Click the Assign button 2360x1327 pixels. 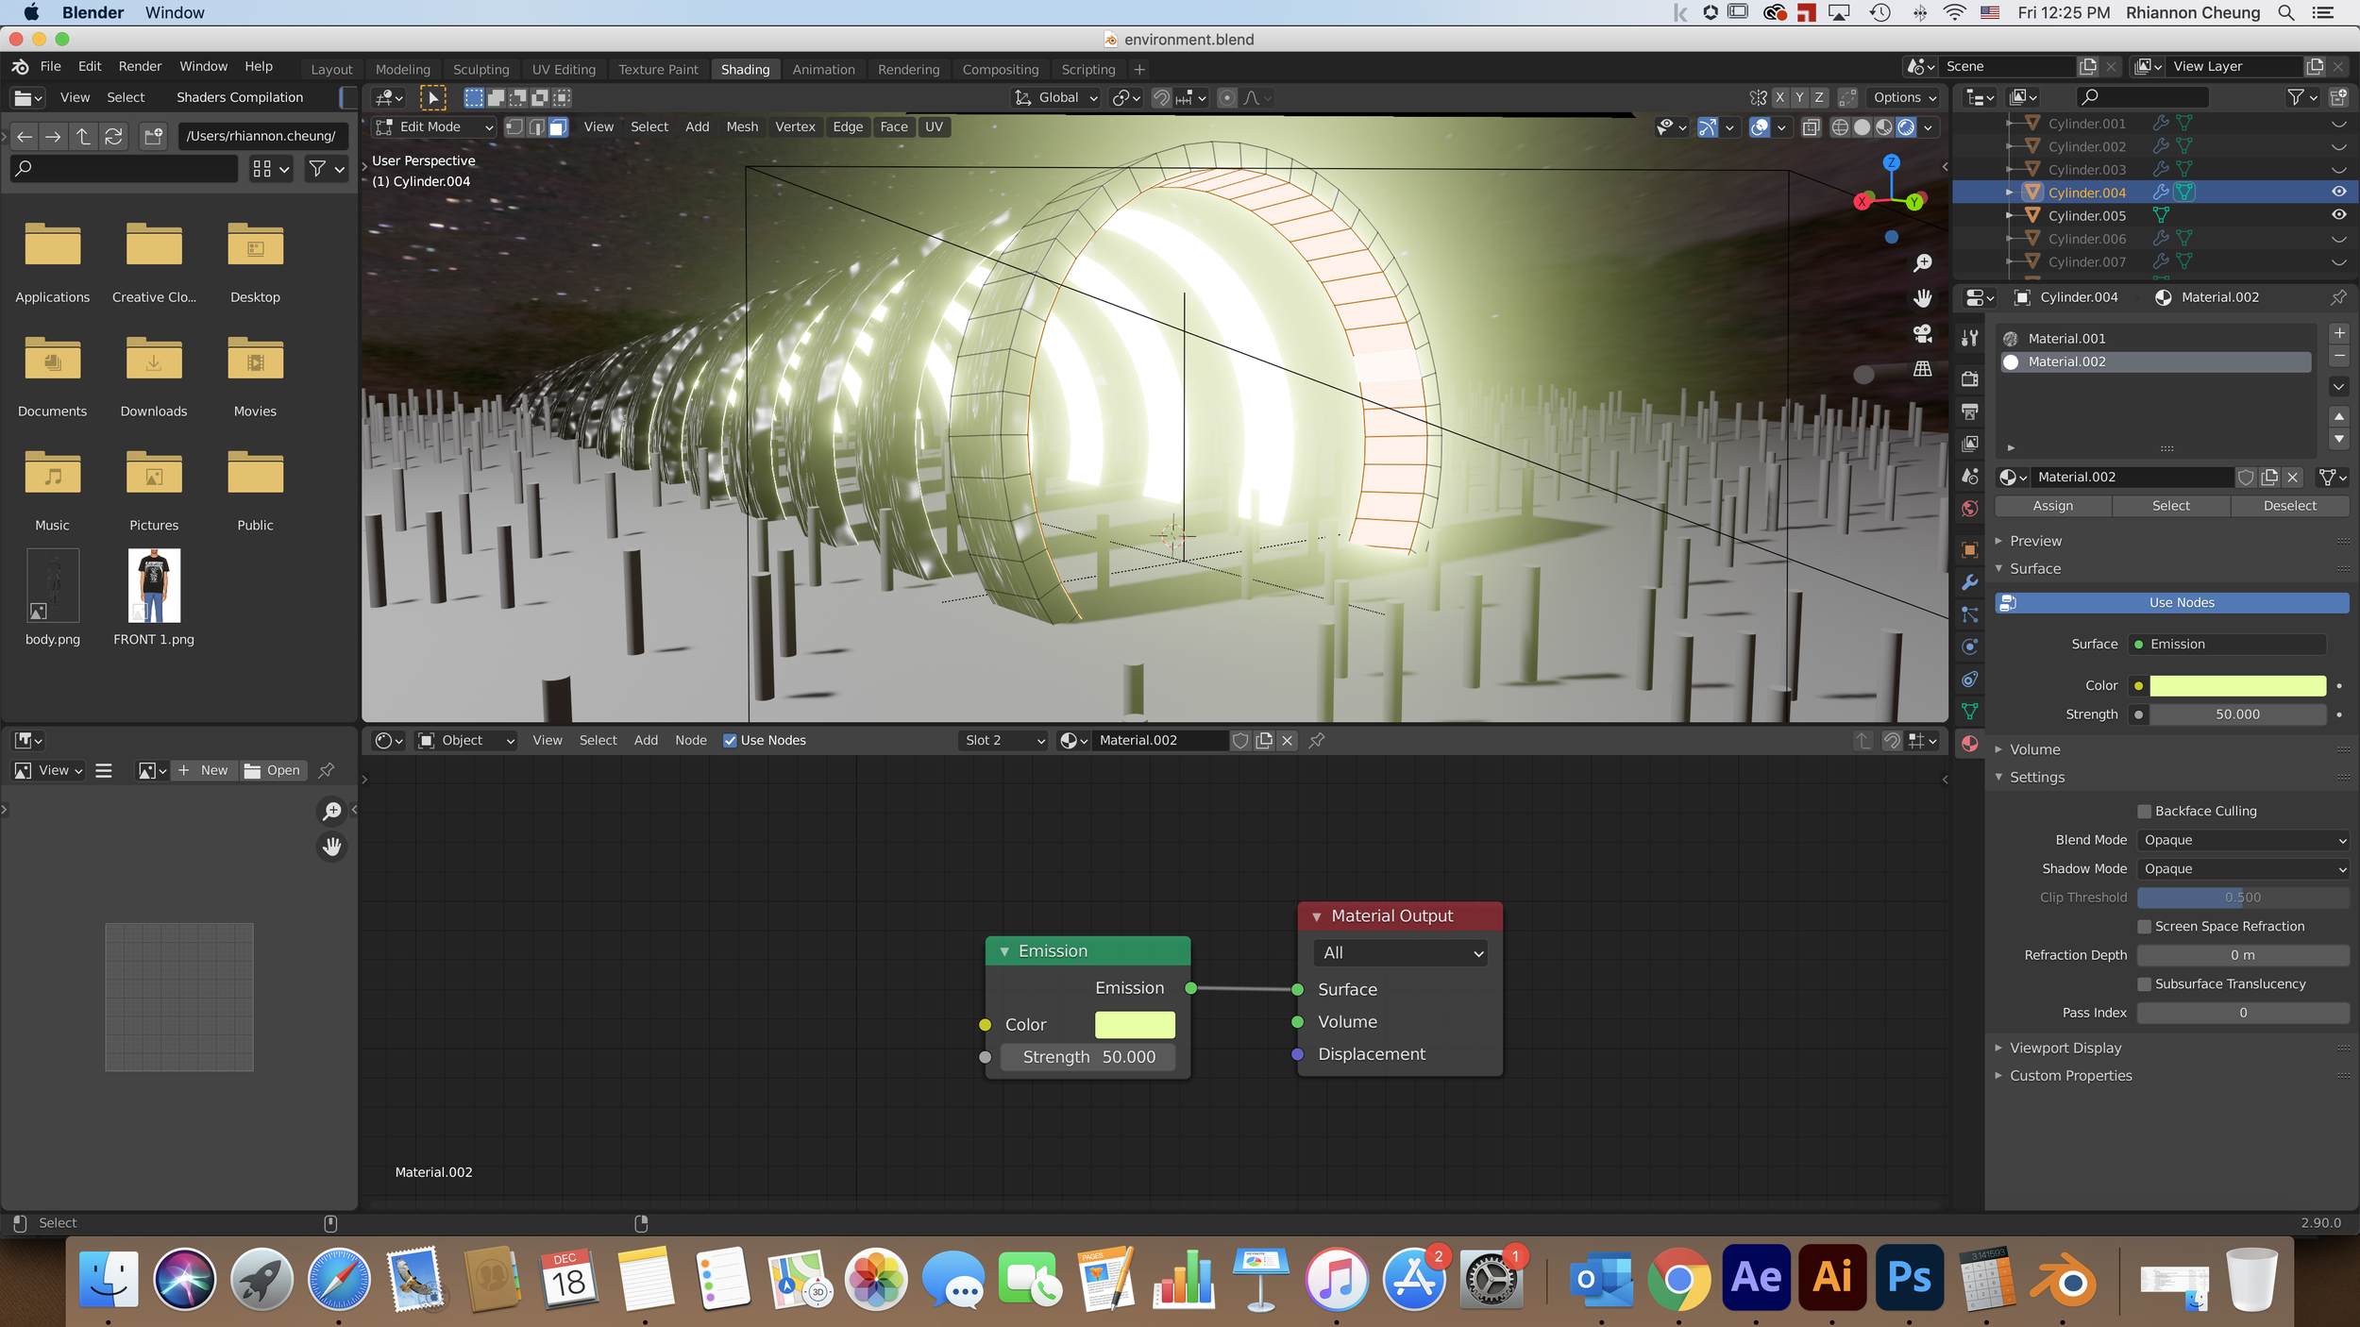pyautogui.click(x=2052, y=506)
